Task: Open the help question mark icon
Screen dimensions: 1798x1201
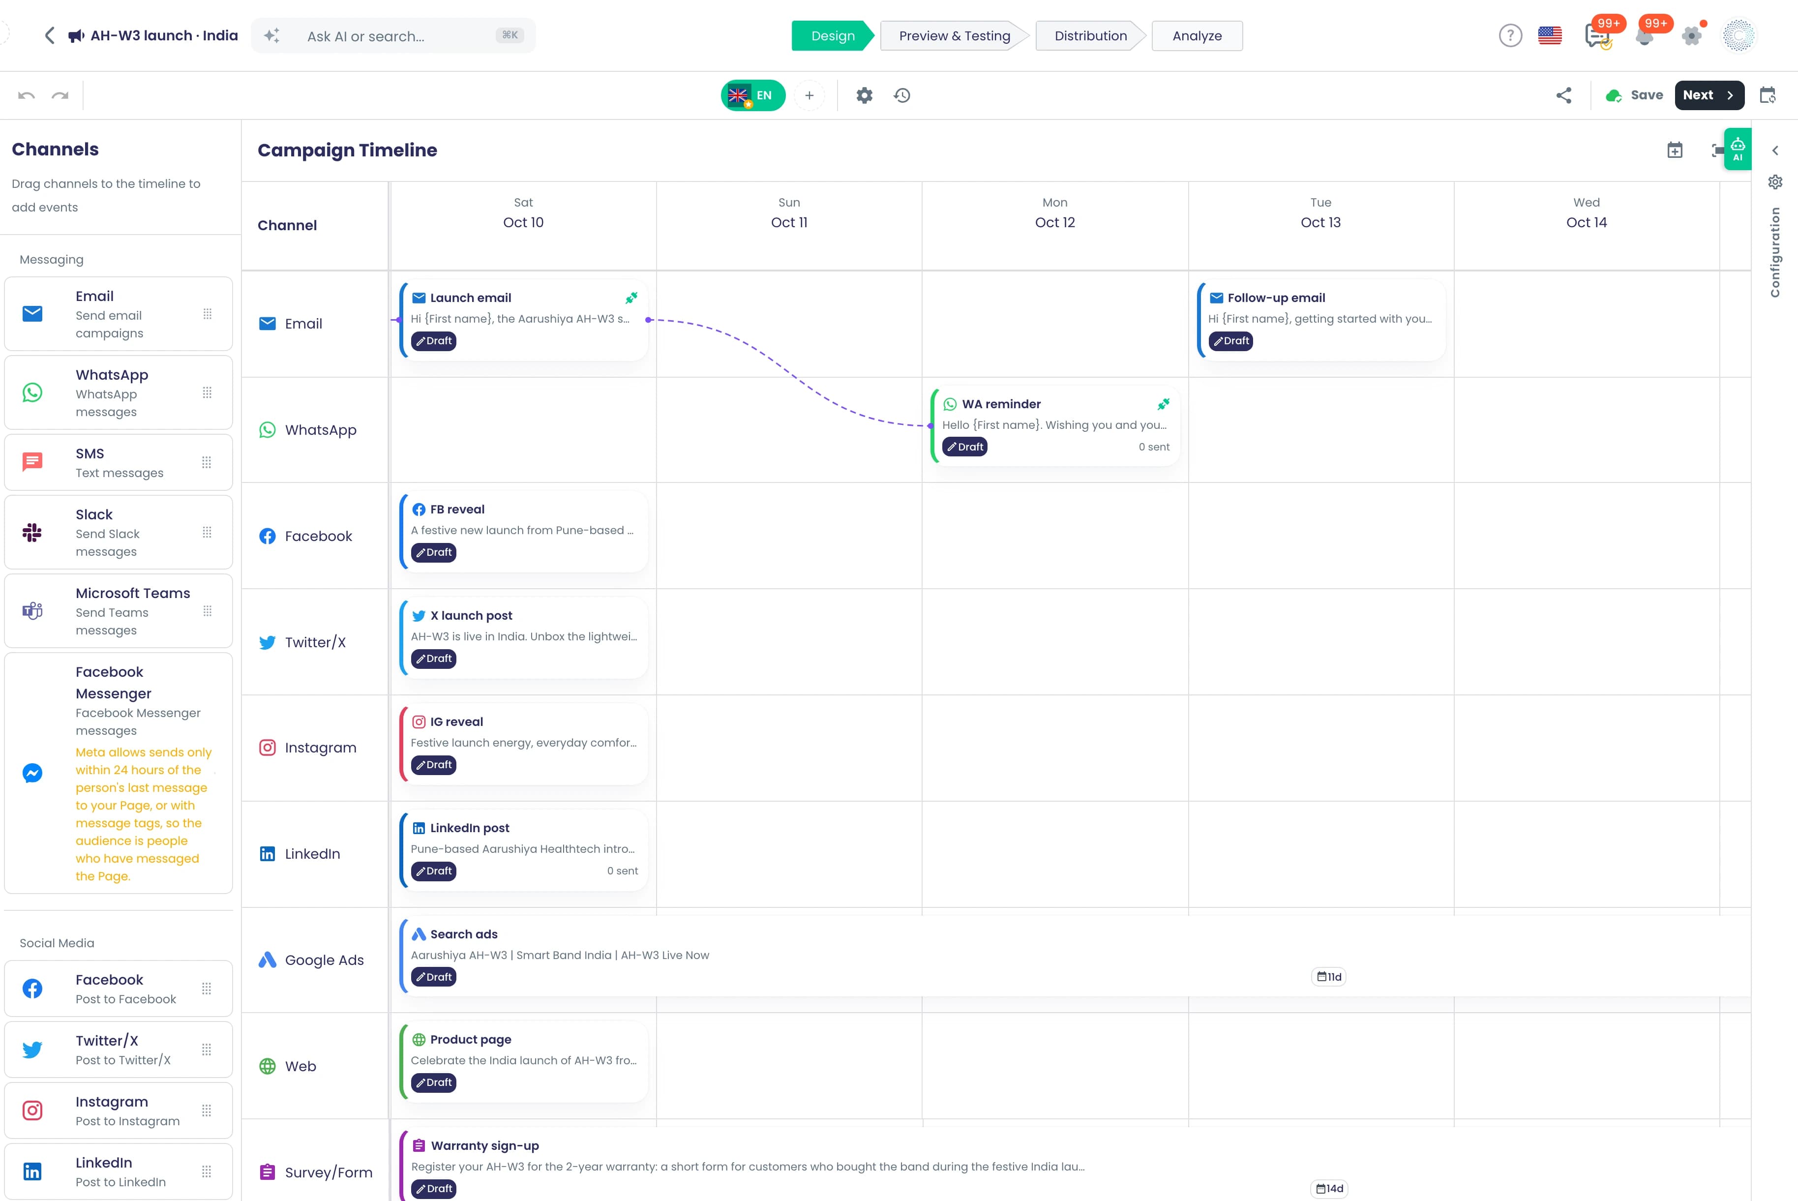Action: [x=1510, y=35]
